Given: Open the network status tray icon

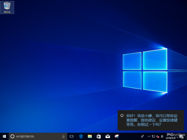Looking at the screenshot, I should 153,136.
